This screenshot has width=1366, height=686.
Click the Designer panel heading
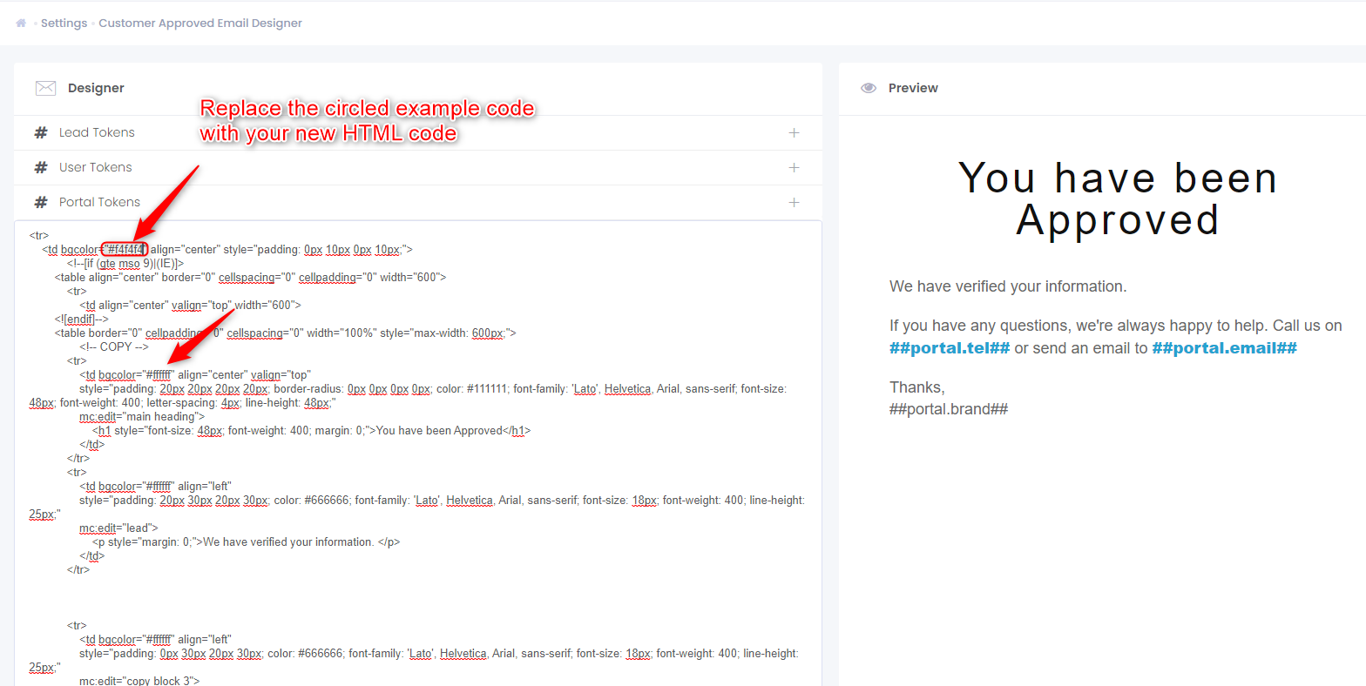coord(96,88)
